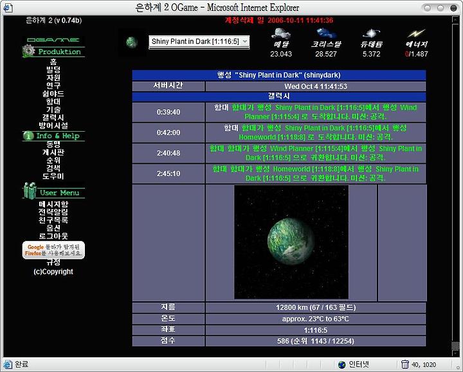
Task: Click the small planet icon beside selector
Action: click(x=132, y=42)
